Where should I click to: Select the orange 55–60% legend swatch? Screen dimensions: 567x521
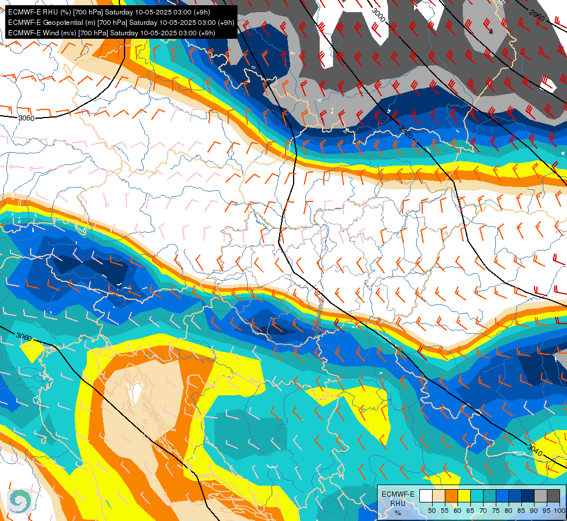[x=451, y=496]
